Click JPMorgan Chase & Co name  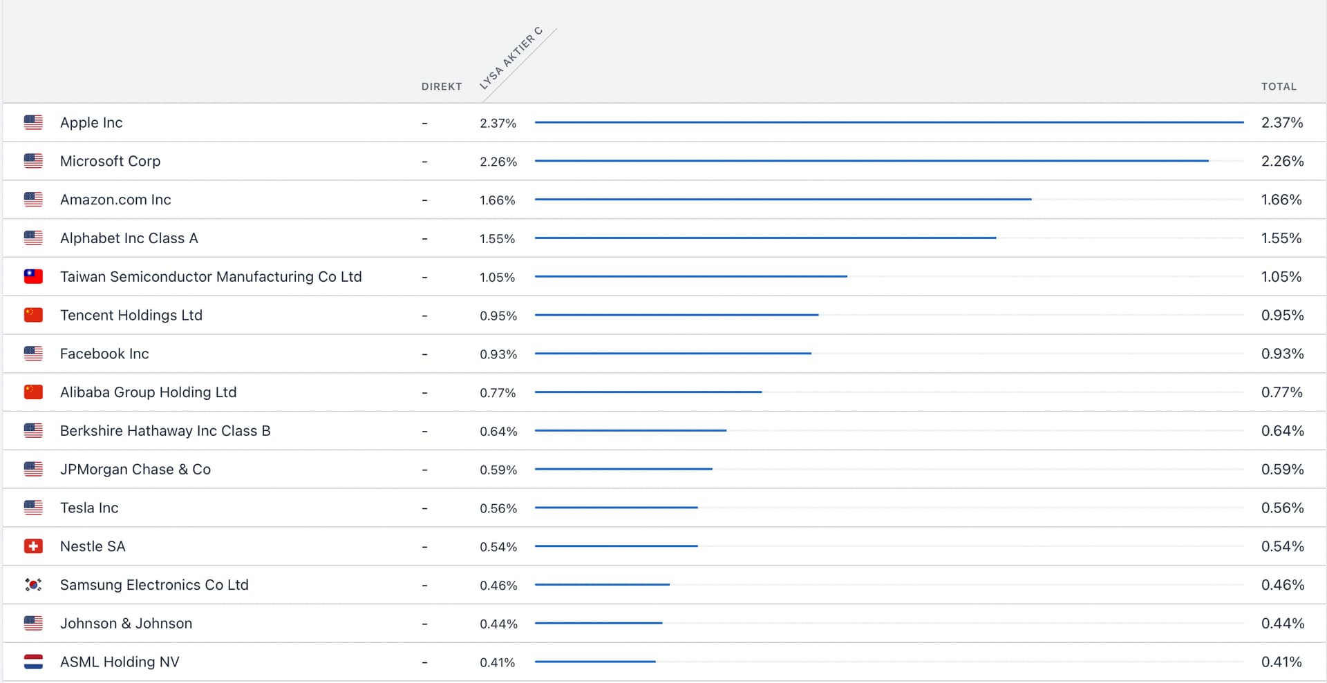(135, 470)
